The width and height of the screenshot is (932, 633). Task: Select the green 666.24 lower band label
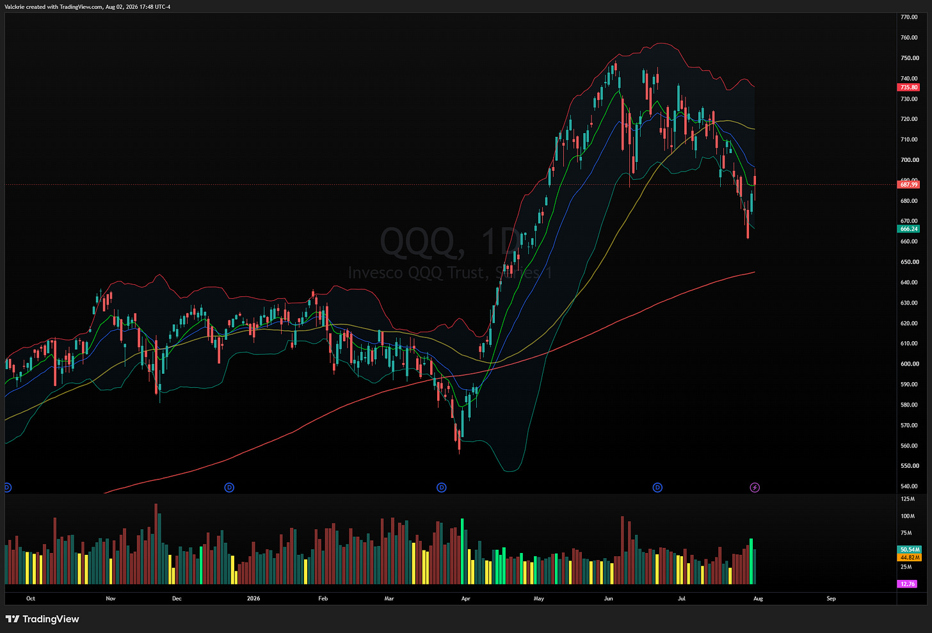click(x=909, y=228)
